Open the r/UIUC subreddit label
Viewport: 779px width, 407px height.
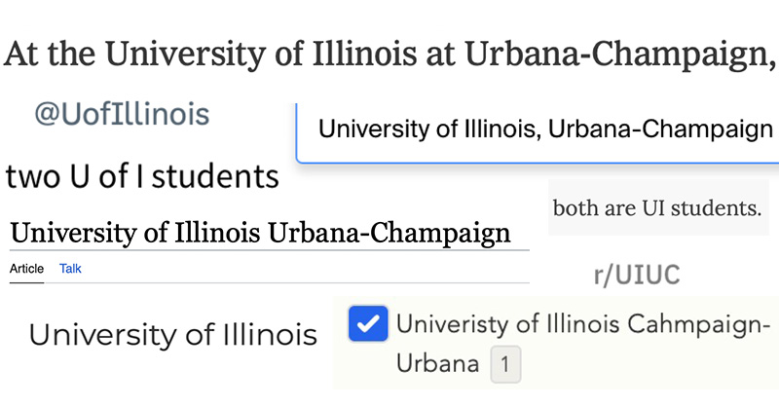pos(637,275)
